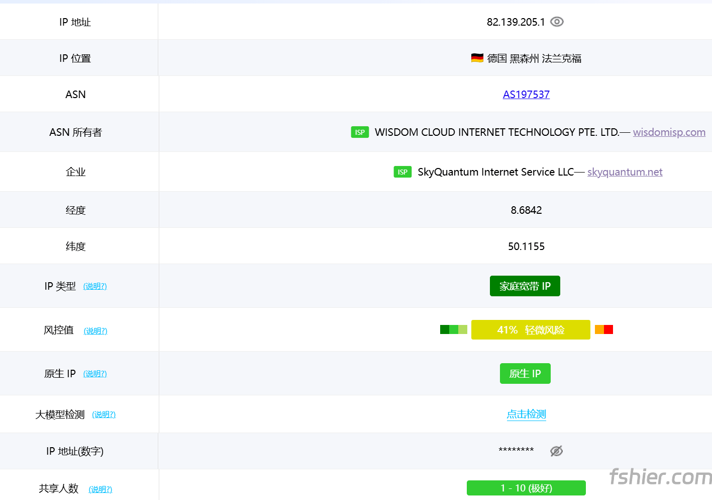The height and width of the screenshot is (500, 712).
Task: Toggle eye icon beside IP address 82.139.205.1
Action: tap(557, 22)
